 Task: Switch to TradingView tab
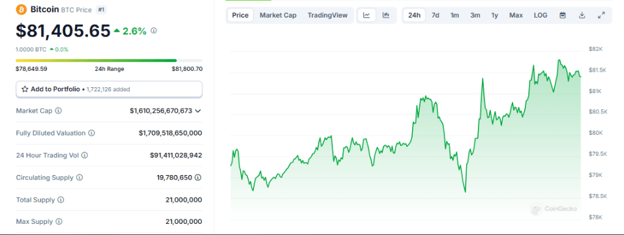pos(327,16)
